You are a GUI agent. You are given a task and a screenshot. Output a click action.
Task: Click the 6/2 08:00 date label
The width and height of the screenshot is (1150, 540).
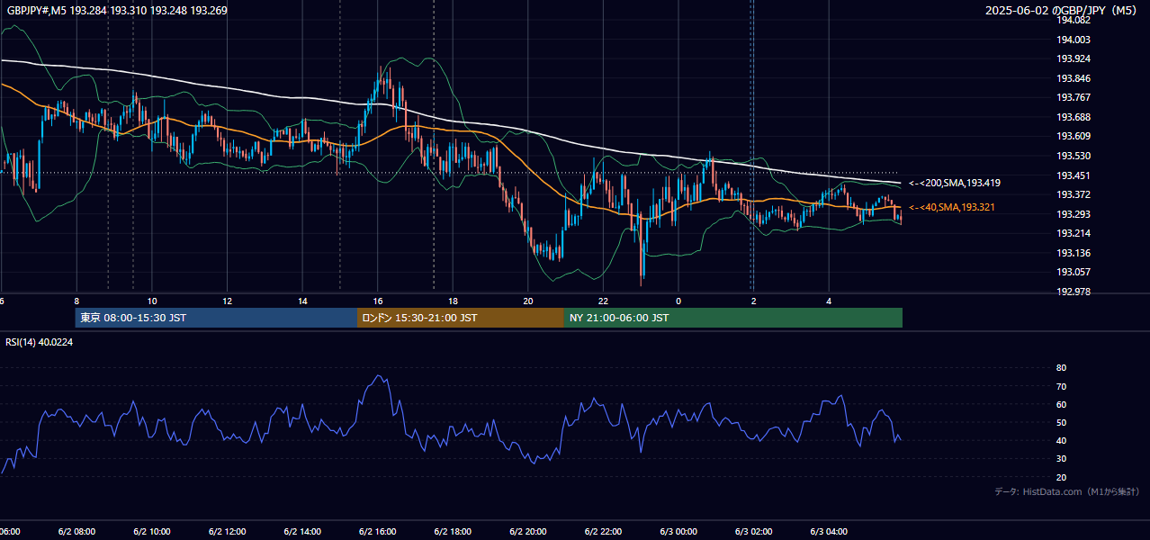76,532
